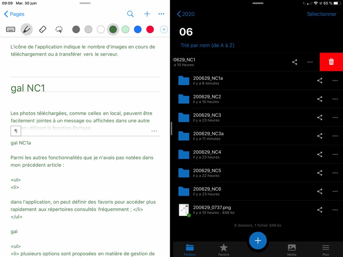Open the 200629_NC5 folder
Viewport: 343px width, 257px height.
pos(207,173)
